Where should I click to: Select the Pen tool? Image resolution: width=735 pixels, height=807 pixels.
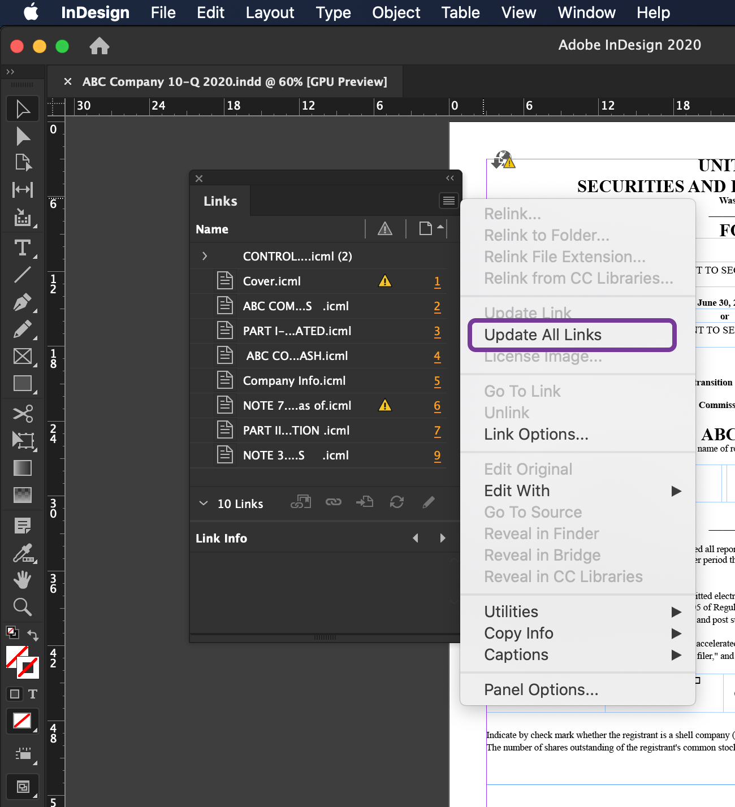point(23,302)
